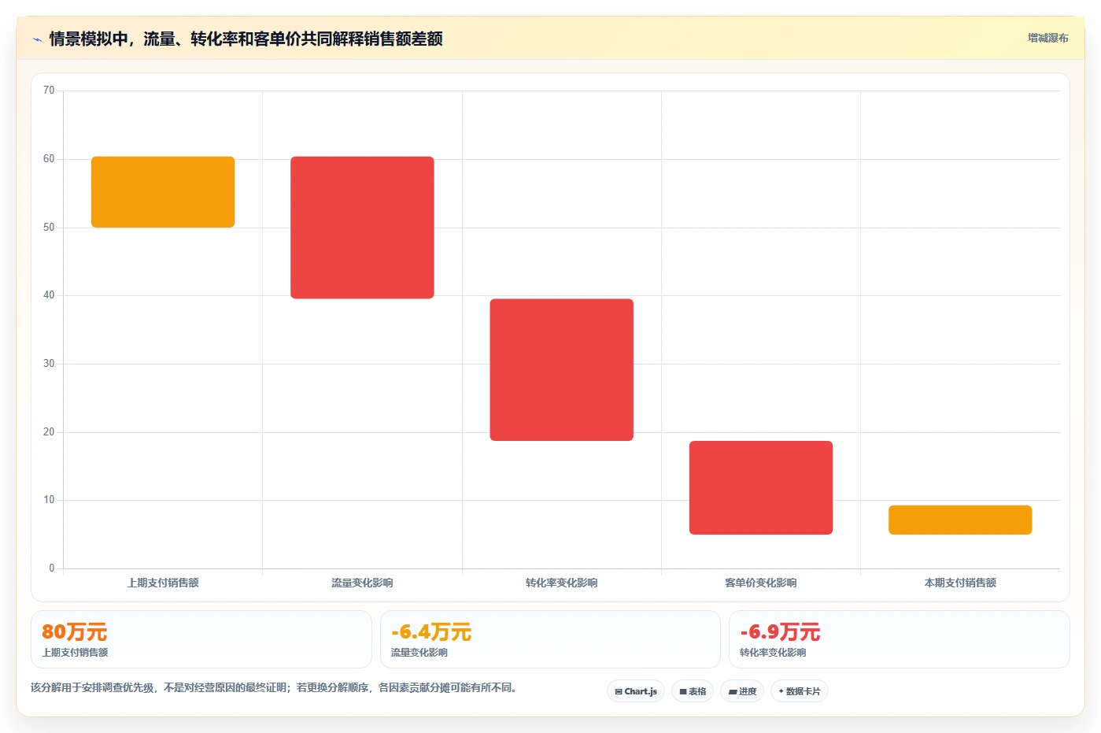Screen dimensions: 1101x733
Task: Click the footnote text starting with 该分解用于
Action: pos(275,687)
